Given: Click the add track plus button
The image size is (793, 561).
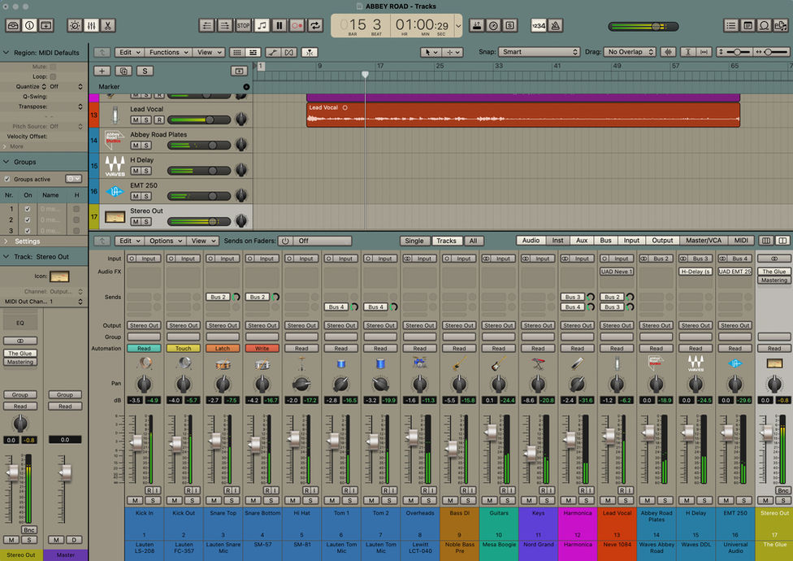Looking at the screenshot, I should pos(102,71).
